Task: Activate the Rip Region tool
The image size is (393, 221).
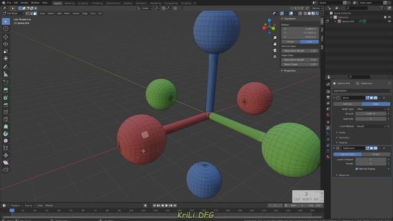Action: pyautogui.click(x=6, y=170)
